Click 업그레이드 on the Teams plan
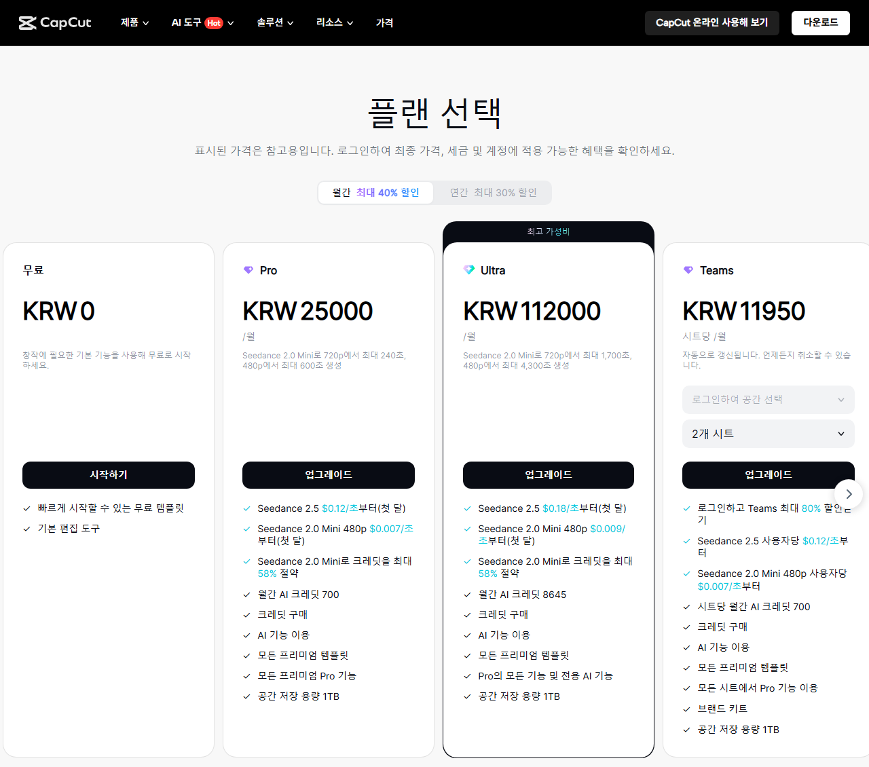The width and height of the screenshot is (869, 767). click(x=769, y=475)
